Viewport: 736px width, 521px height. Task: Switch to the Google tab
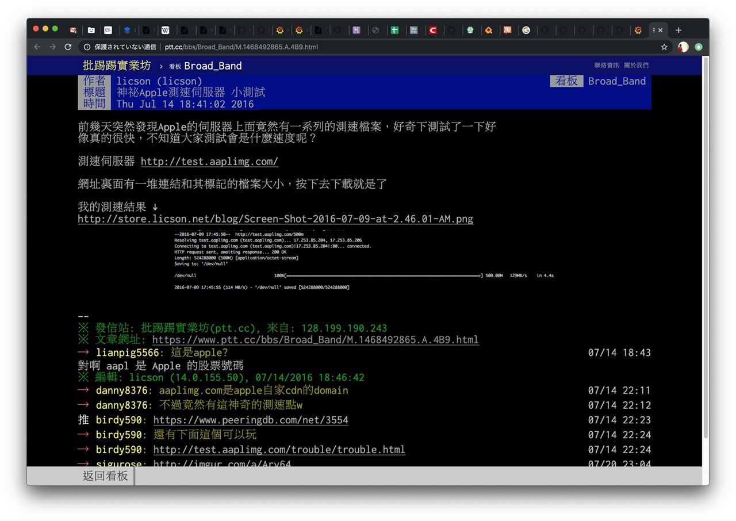tap(526, 30)
